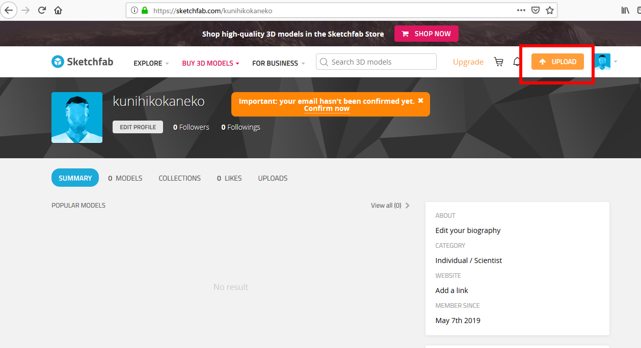
Task: Open the UPLOADS tab
Action: (x=273, y=178)
